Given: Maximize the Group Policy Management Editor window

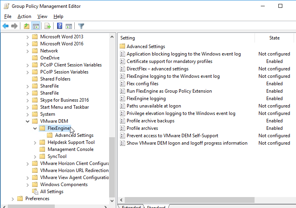Looking at the screenshot, I should pos(280,6).
